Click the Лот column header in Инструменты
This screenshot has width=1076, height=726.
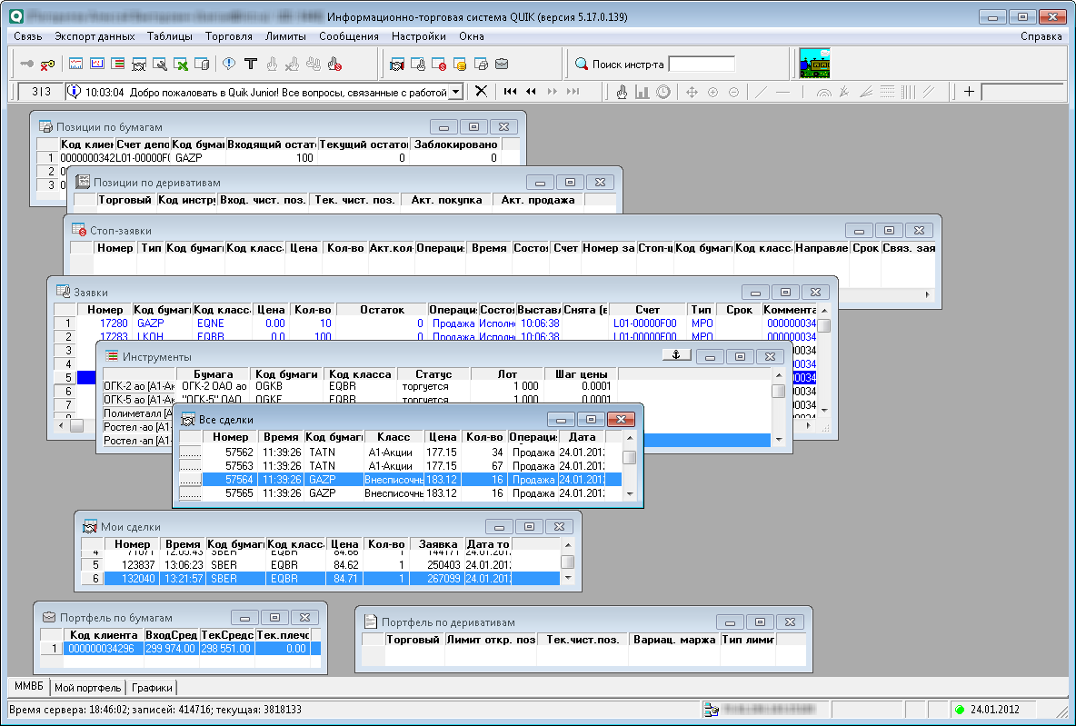click(x=507, y=374)
